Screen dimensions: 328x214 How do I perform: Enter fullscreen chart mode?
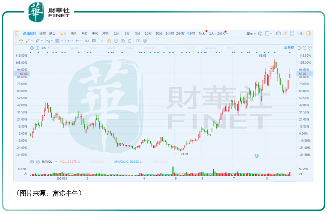[292, 33]
